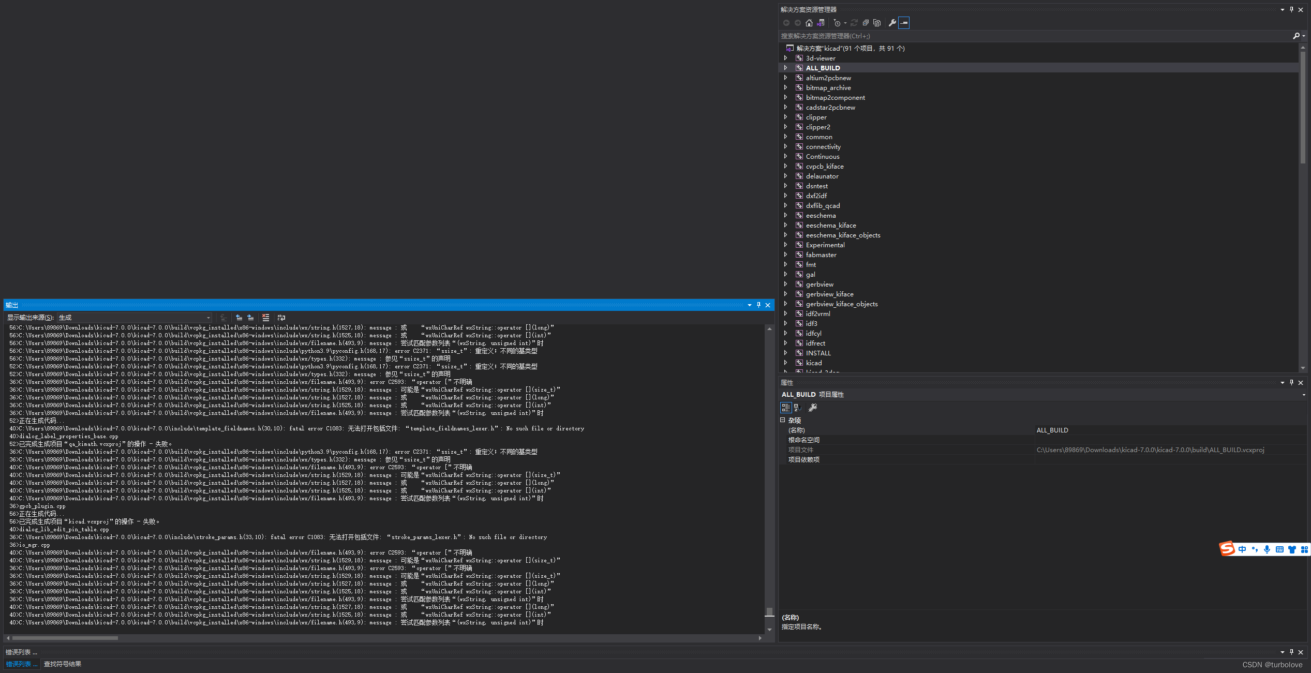This screenshot has height=673, width=1311.
Task: Expand the gerbview project node
Action: 785,284
